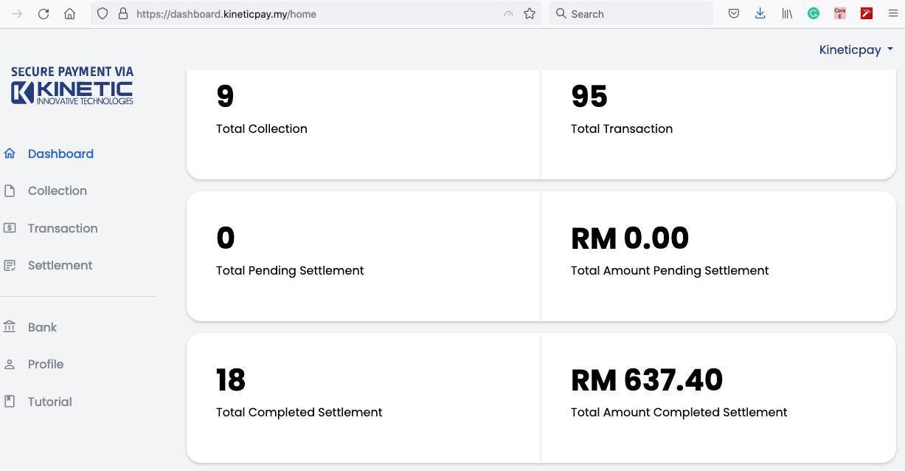The image size is (905, 471).
Task: Save page to Pocket
Action: click(734, 13)
